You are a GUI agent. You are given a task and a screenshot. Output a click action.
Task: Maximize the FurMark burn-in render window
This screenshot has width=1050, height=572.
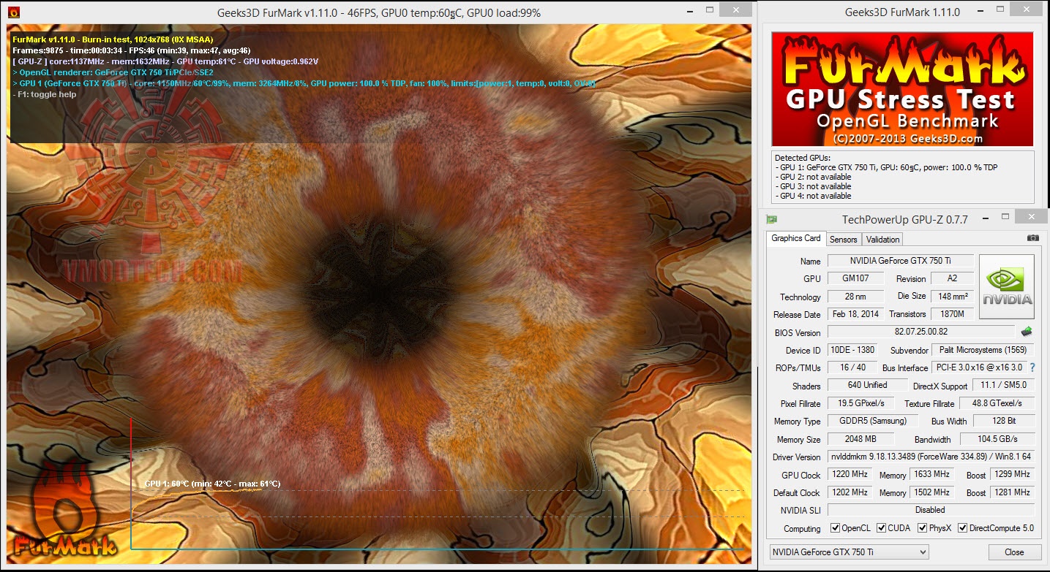point(708,10)
